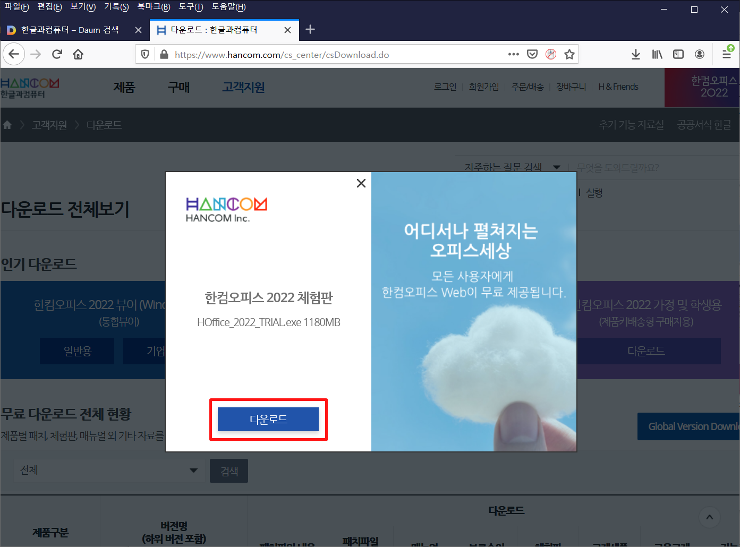Open the 도움말(H) menu
Image resolution: width=740 pixels, height=547 pixels.
(x=229, y=7)
